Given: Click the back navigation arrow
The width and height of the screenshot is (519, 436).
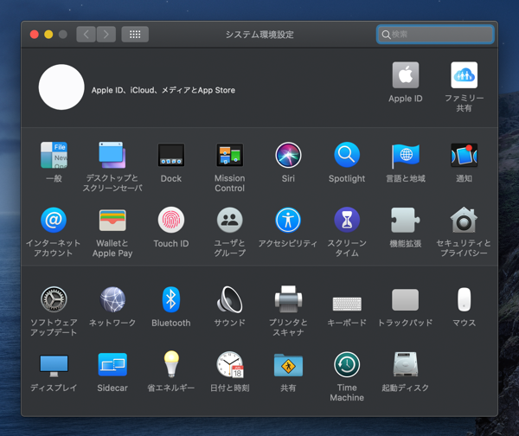Looking at the screenshot, I should [86, 34].
